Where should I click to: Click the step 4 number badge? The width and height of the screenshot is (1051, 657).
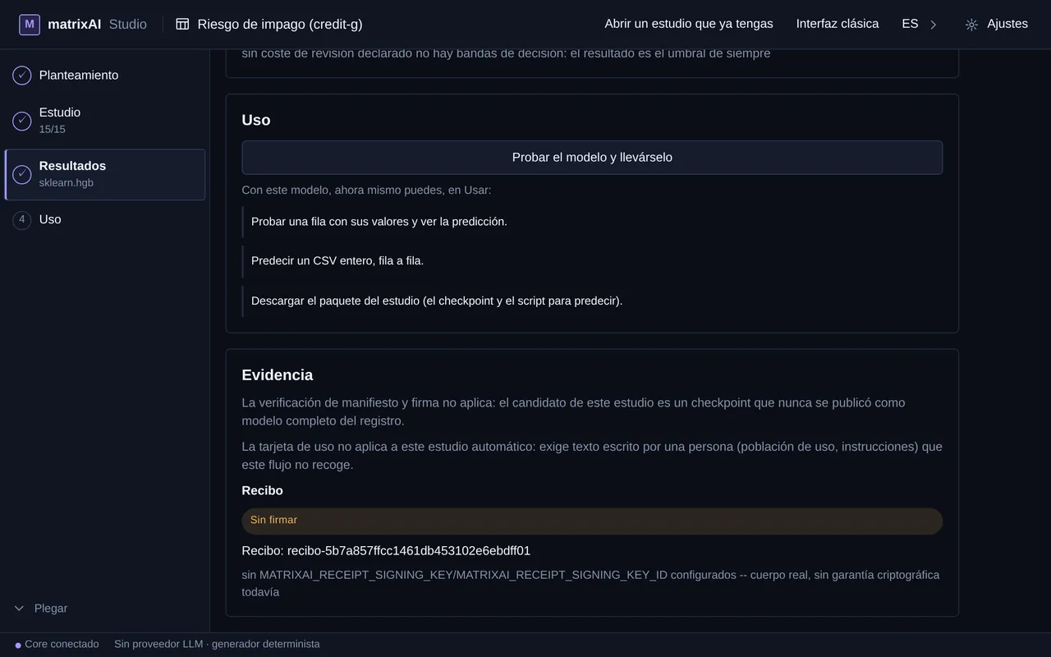coord(22,220)
